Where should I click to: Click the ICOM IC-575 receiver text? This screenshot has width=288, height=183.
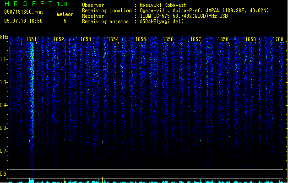184,16
